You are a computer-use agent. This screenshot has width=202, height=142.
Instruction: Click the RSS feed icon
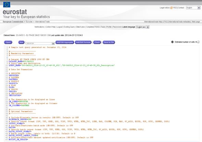pos(171,8)
